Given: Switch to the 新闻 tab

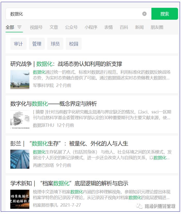Looking at the screenshot, I should point(139,27).
